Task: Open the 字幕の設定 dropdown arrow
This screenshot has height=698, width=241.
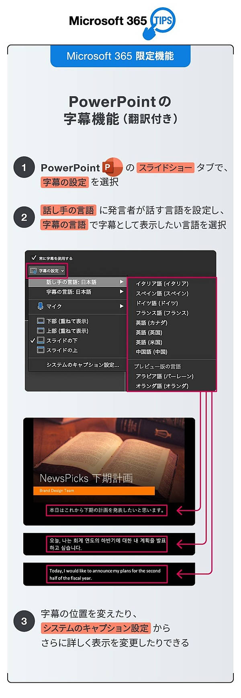Action: tap(63, 271)
